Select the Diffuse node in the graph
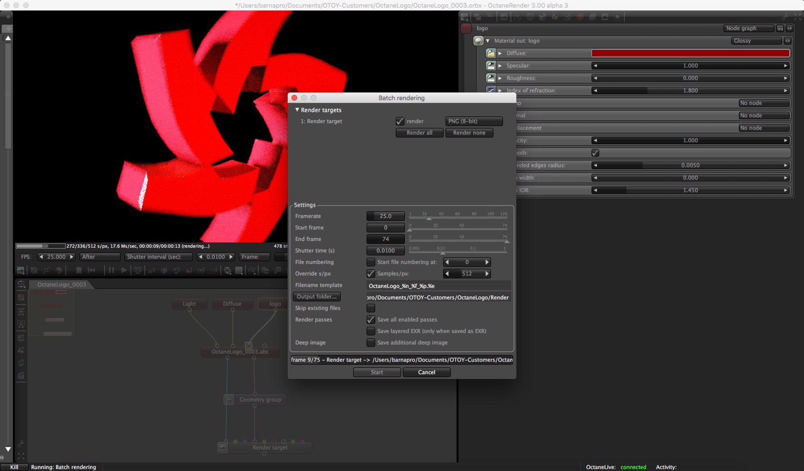The width and height of the screenshot is (804, 471). coord(232,304)
